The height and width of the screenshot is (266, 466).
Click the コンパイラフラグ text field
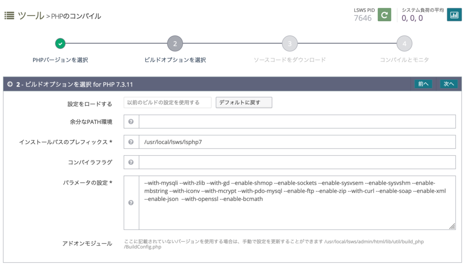click(297, 162)
